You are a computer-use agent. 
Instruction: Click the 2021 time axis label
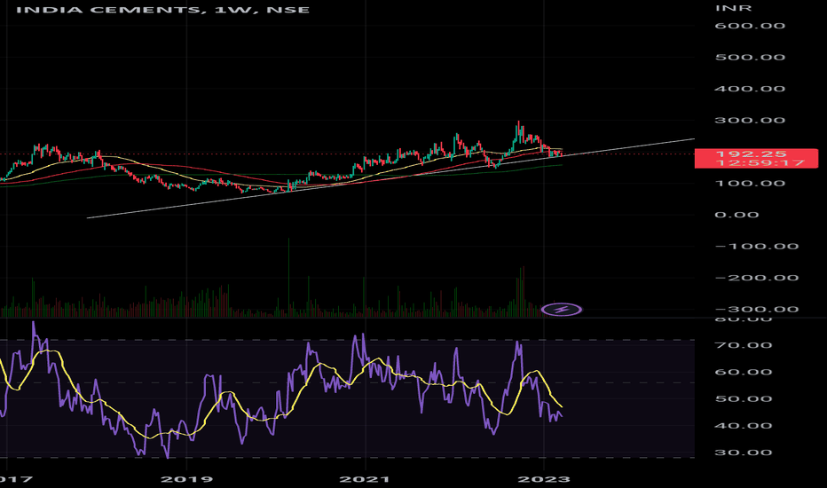pyautogui.click(x=365, y=479)
